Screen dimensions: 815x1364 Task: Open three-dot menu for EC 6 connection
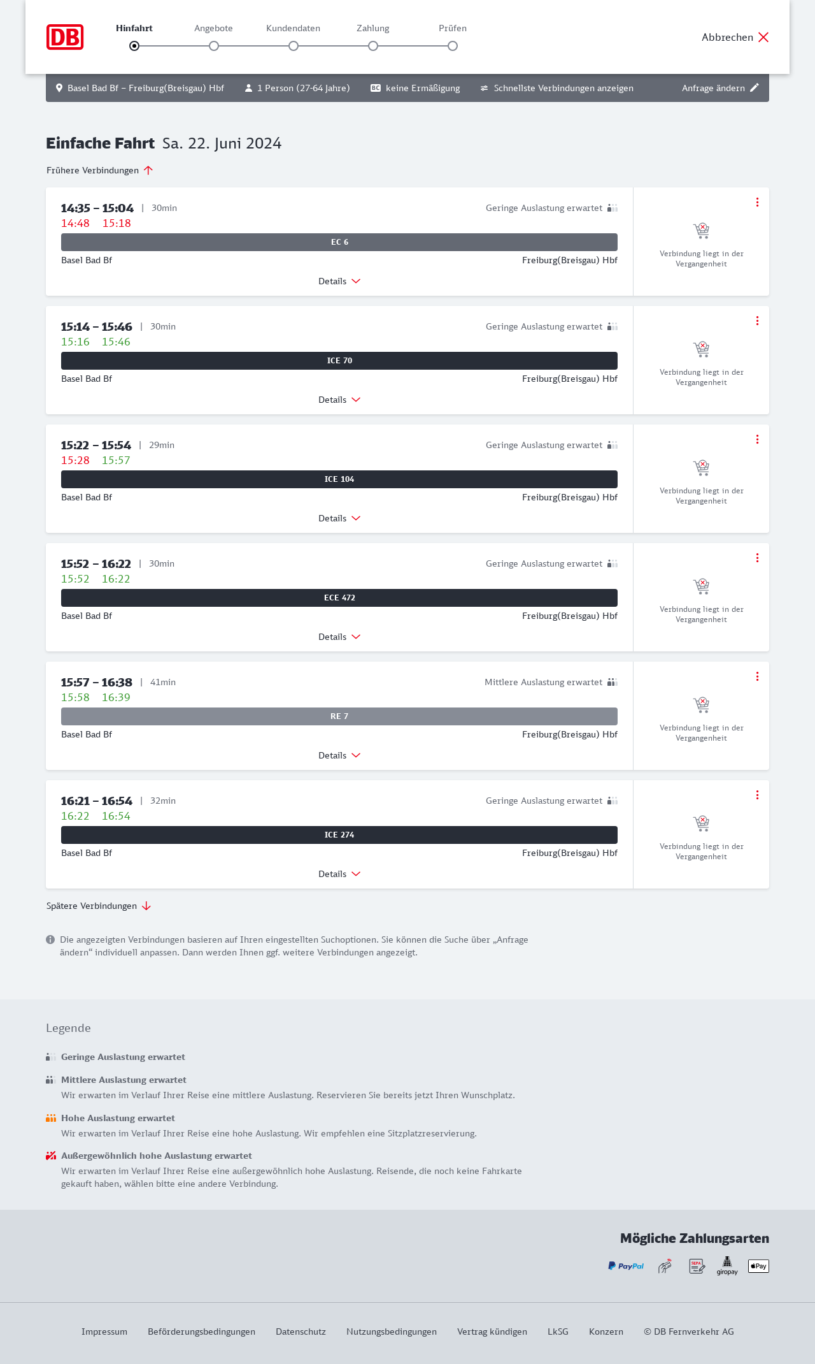pos(757,202)
